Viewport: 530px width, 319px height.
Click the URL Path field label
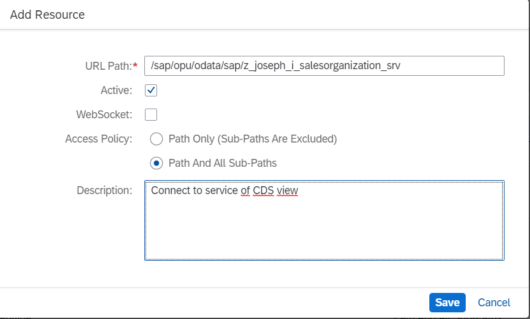tap(107, 66)
